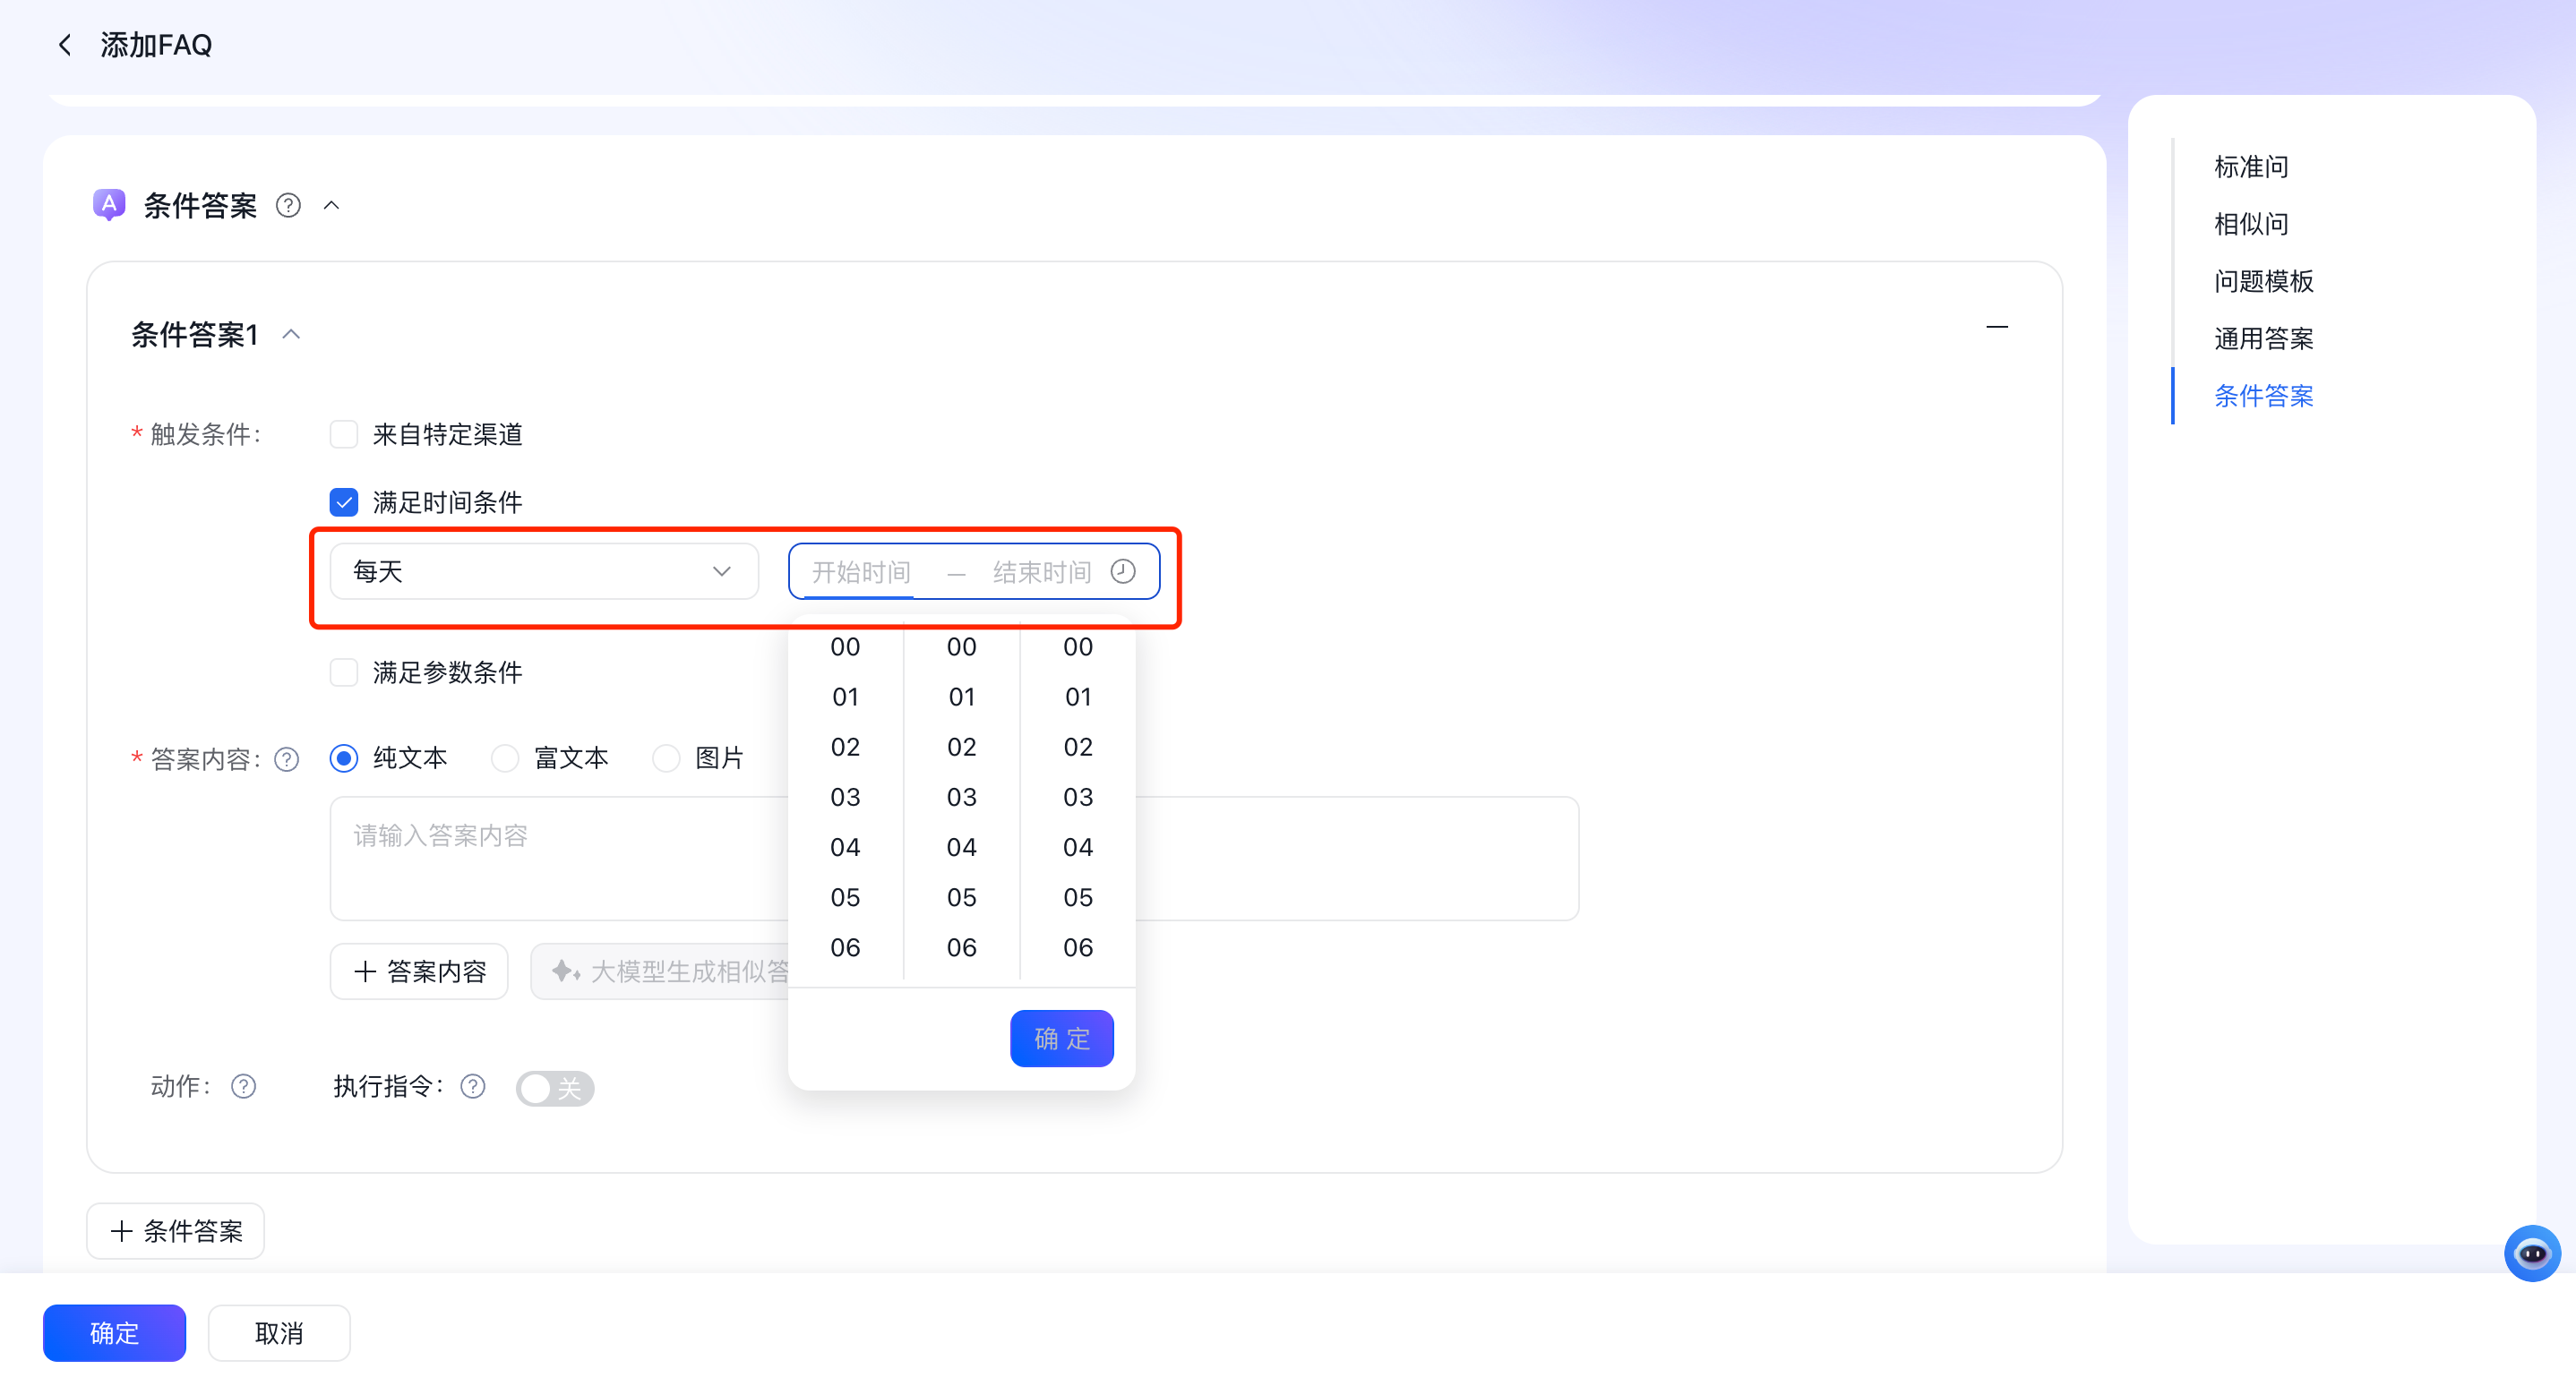This screenshot has height=1386, width=2576.
Task: Click help icon next to 执行指令 label
Action: [x=473, y=1086]
